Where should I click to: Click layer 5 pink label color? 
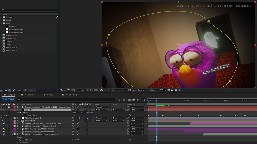point(15,124)
